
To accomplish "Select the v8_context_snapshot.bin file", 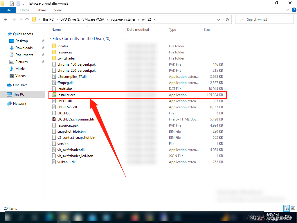I will point(76,138).
